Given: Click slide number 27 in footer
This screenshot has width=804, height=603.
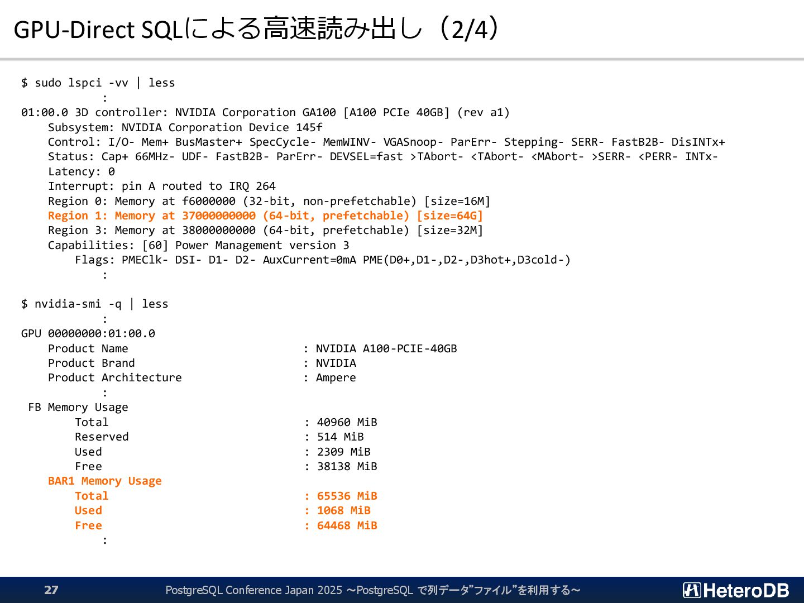Looking at the screenshot, I should 51,590.
